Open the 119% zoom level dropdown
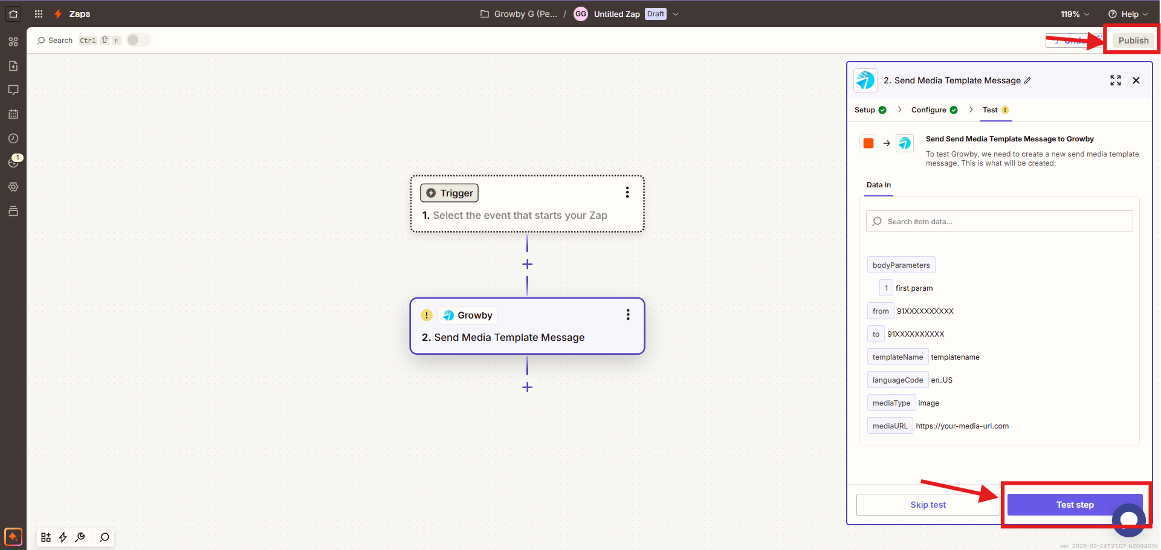The height and width of the screenshot is (550, 1161). (1075, 14)
